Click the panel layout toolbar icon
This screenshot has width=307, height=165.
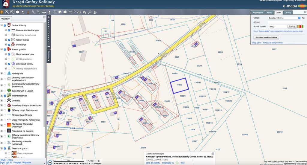point(60,12)
